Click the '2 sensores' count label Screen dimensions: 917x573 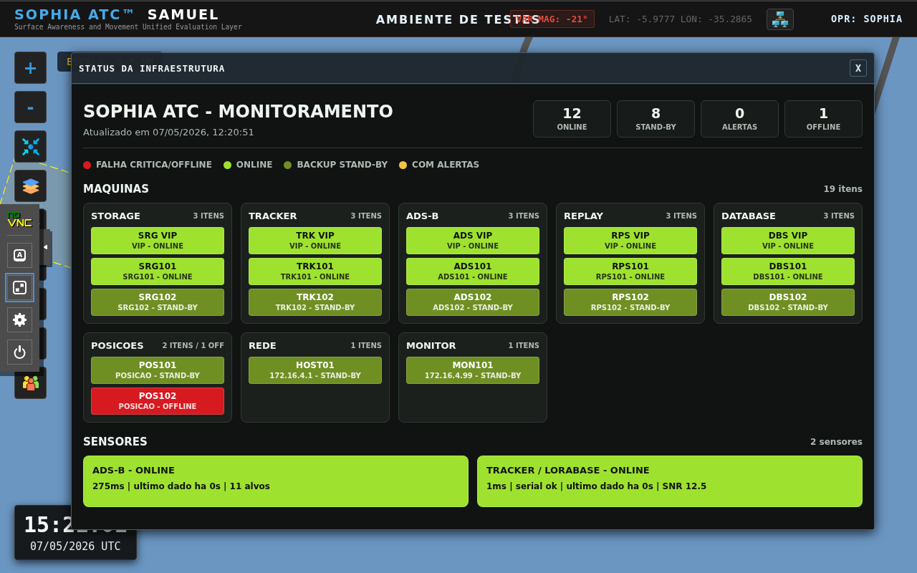(x=836, y=442)
